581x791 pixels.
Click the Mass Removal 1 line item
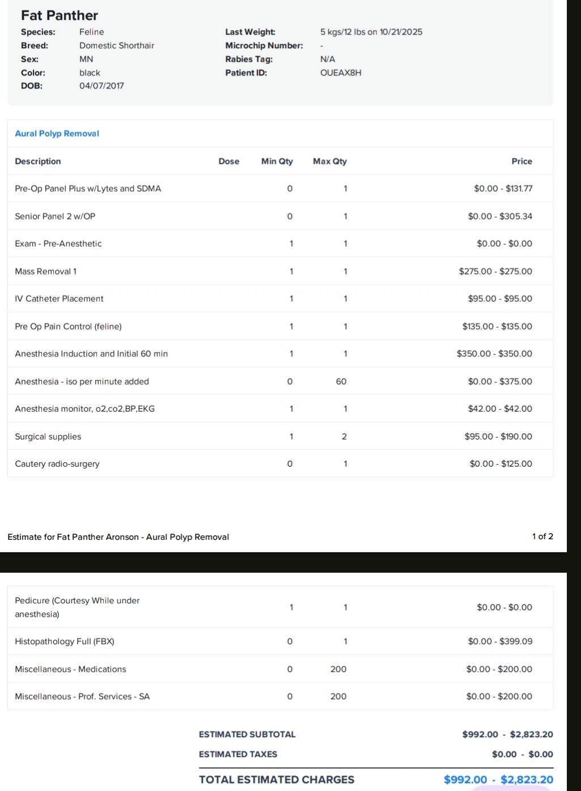(x=45, y=272)
